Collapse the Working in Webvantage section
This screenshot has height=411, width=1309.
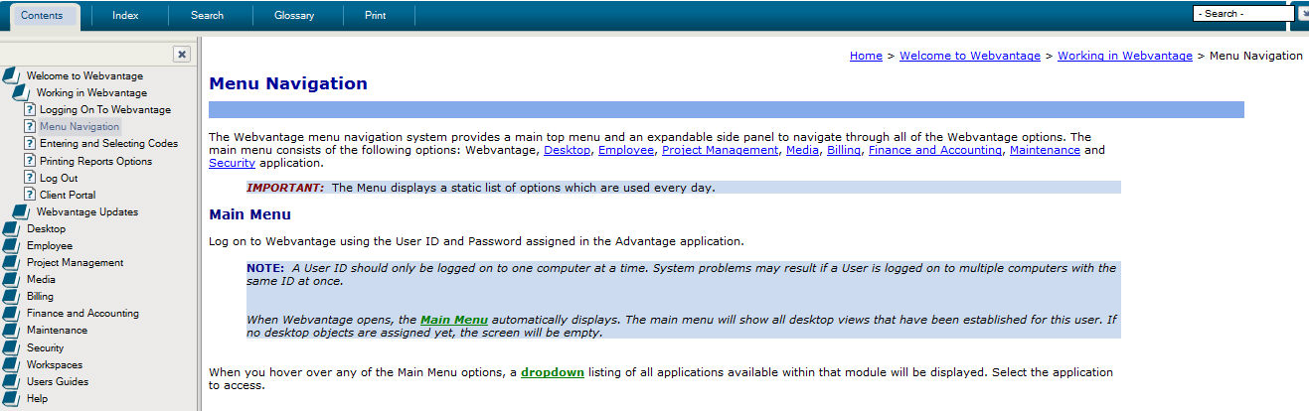click(x=21, y=92)
